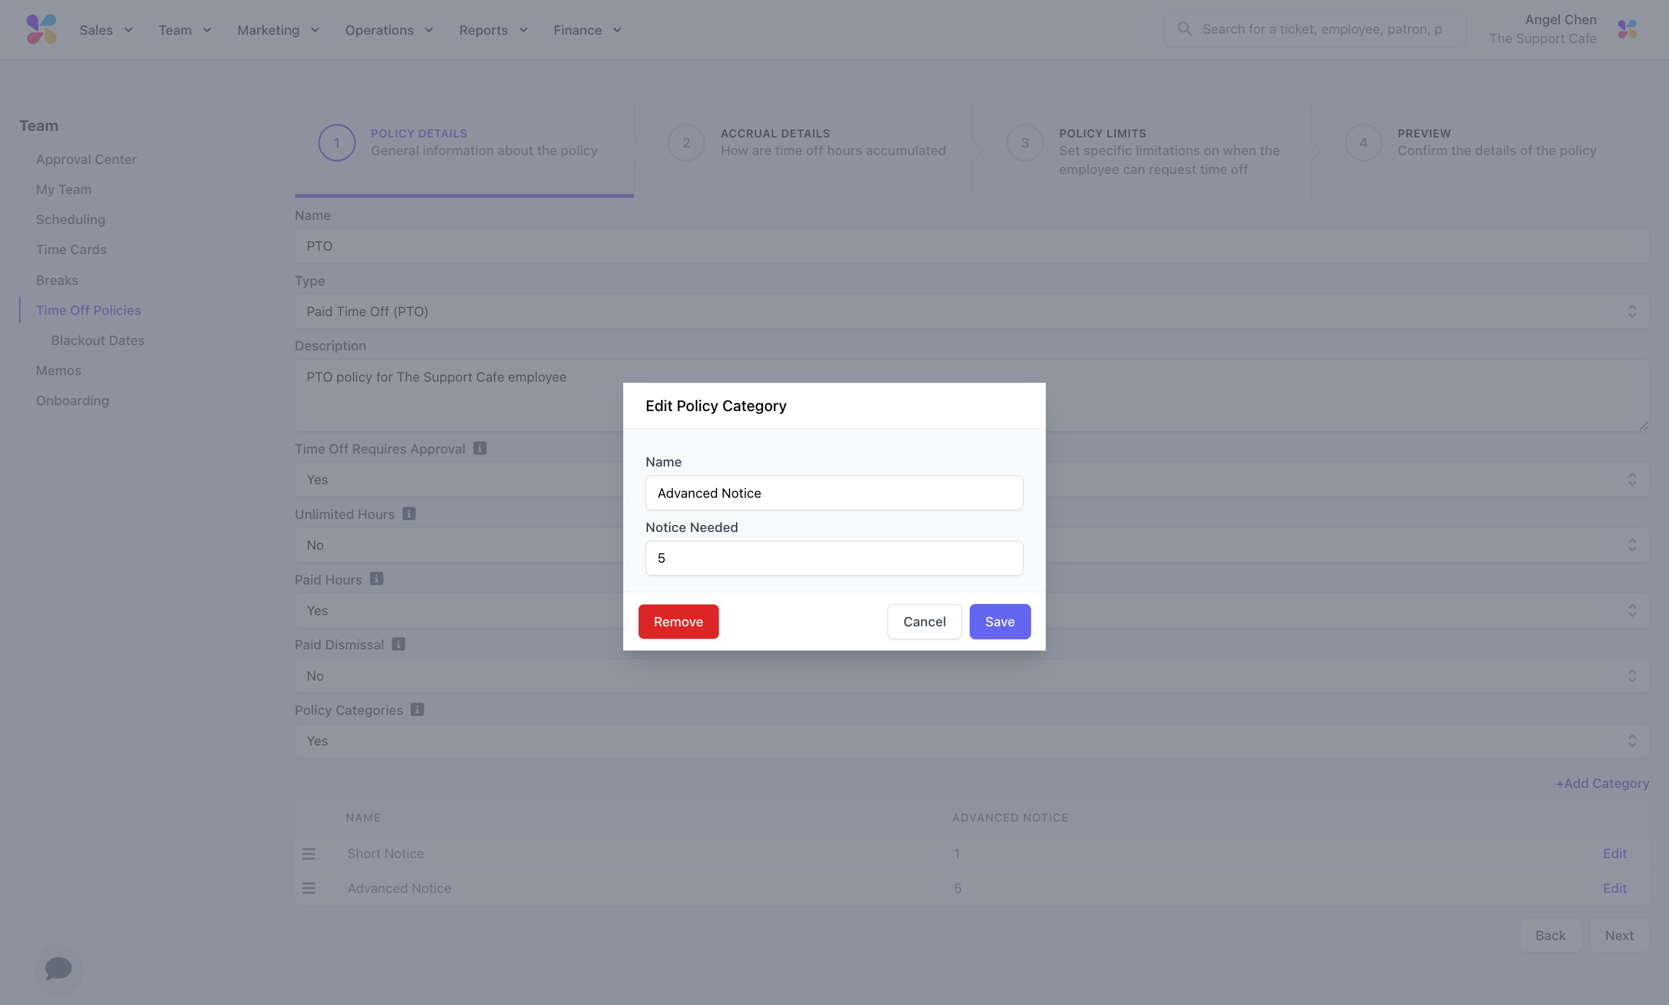Viewport: 1669px width, 1005px height.
Task: Open the chat bubble support widget
Action: (x=58, y=968)
